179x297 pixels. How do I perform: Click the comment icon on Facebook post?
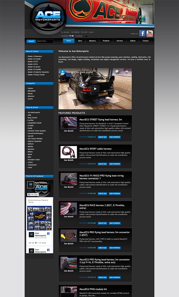[x=36, y=243]
